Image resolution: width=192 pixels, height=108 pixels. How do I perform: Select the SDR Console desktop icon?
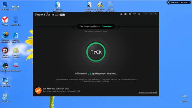point(5,98)
